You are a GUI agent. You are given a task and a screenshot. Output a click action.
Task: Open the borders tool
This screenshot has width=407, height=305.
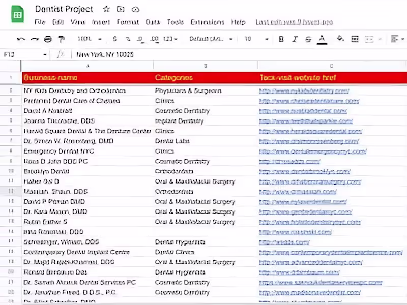(x=355, y=39)
